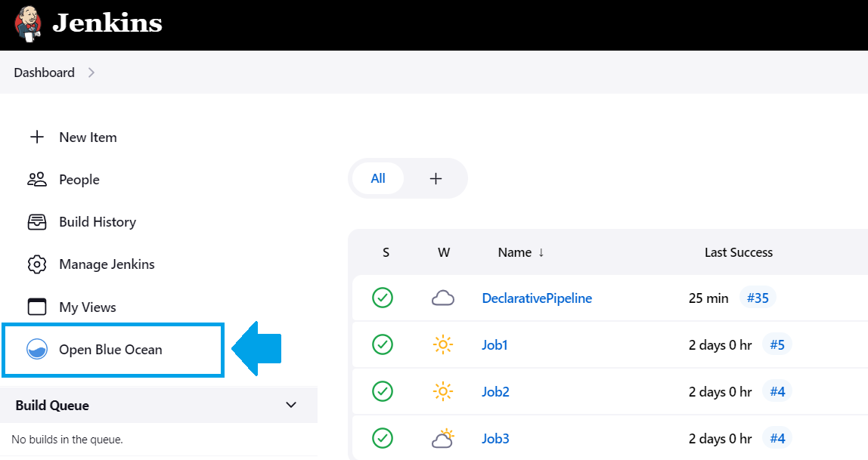Select the All view tab
The width and height of the screenshot is (868, 460).
tap(378, 178)
